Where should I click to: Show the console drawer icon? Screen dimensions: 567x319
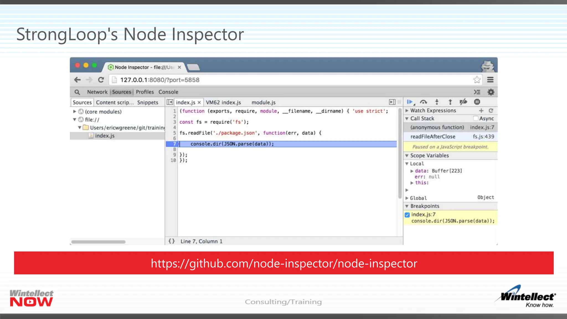[477, 92]
